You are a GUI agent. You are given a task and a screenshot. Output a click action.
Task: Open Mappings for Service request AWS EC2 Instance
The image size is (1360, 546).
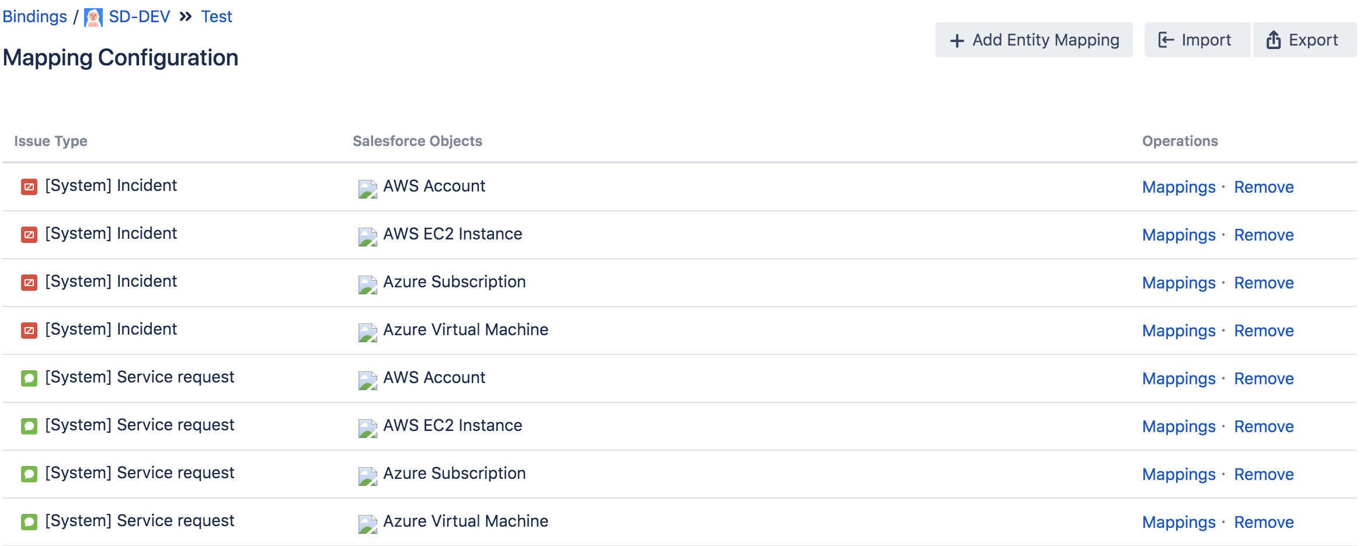[x=1178, y=427]
